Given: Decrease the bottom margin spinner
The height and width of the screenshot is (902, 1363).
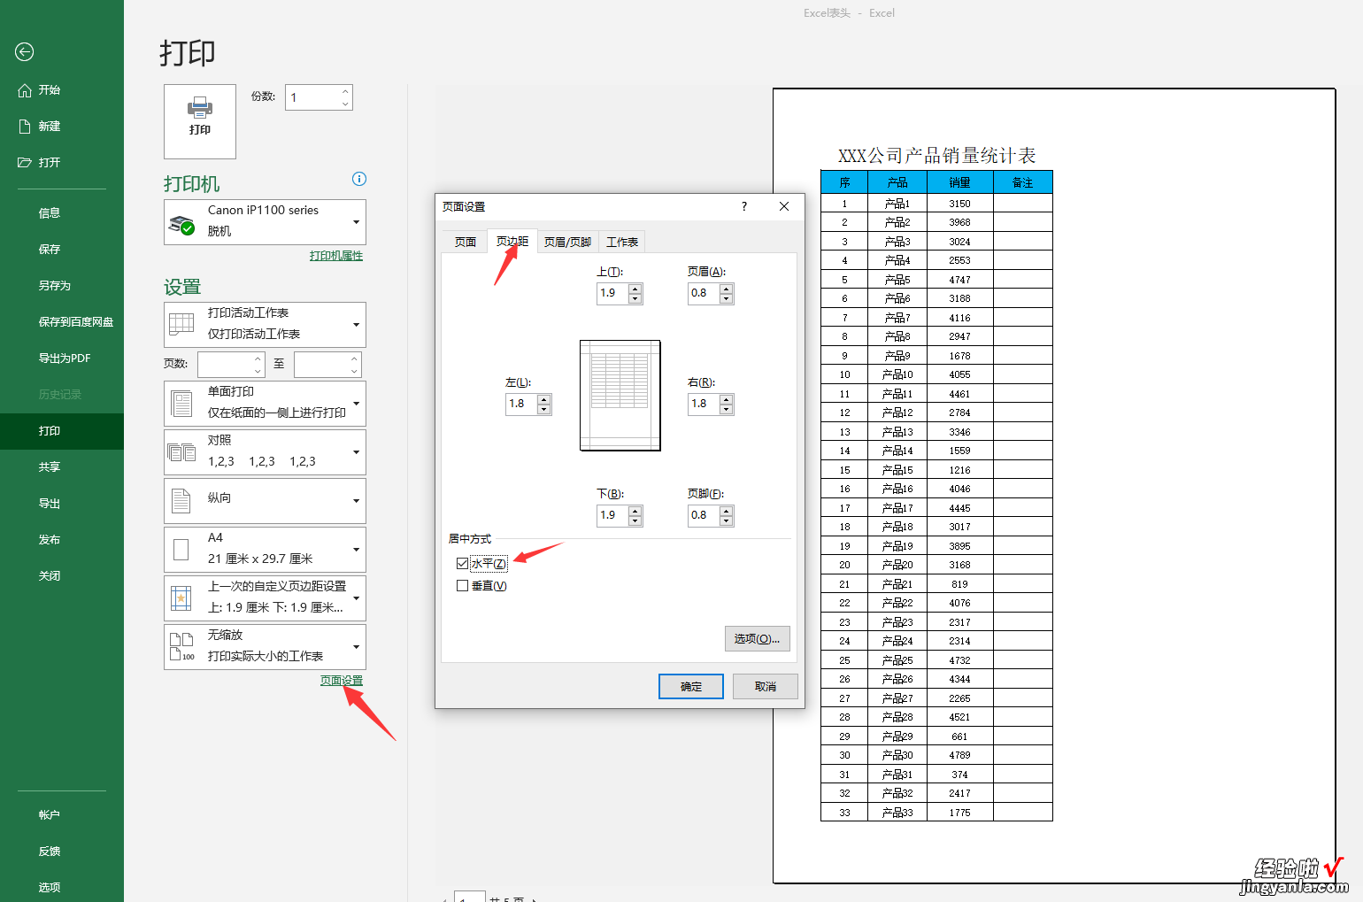Looking at the screenshot, I should 635,520.
